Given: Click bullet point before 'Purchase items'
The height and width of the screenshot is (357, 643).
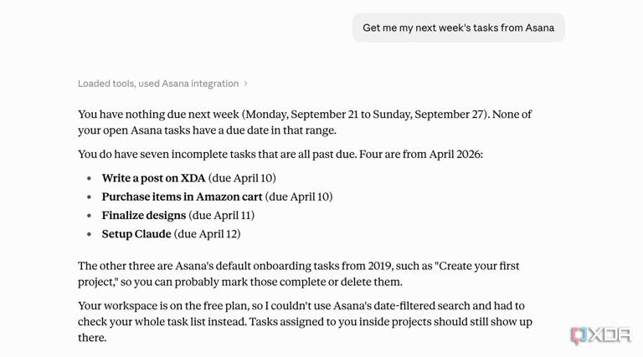Looking at the screenshot, I should (x=90, y=197).
